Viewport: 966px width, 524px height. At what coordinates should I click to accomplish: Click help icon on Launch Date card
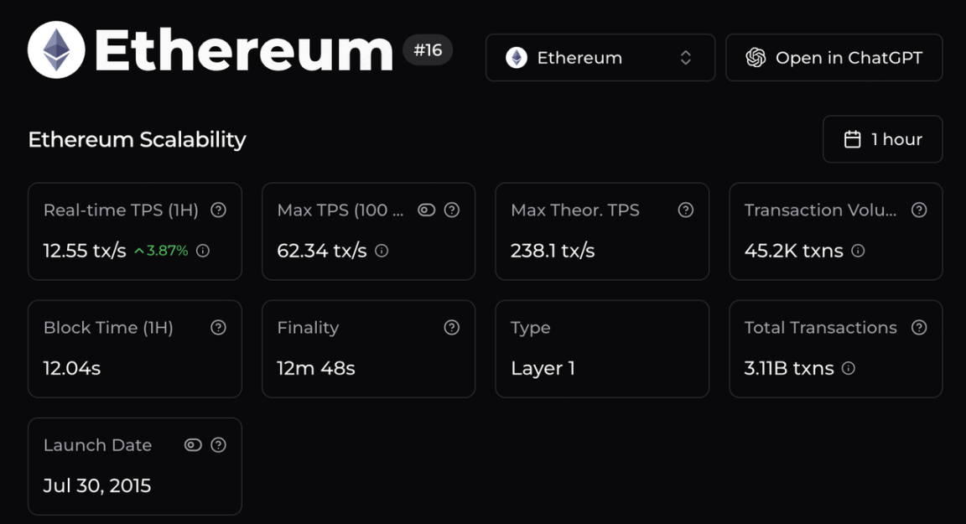(219, 445)
